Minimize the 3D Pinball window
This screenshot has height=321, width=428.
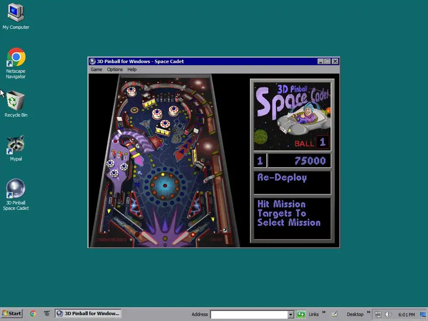321,61
